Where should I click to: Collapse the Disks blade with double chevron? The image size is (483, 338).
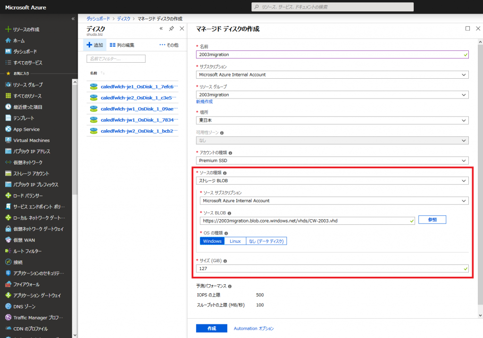point(161,29)
